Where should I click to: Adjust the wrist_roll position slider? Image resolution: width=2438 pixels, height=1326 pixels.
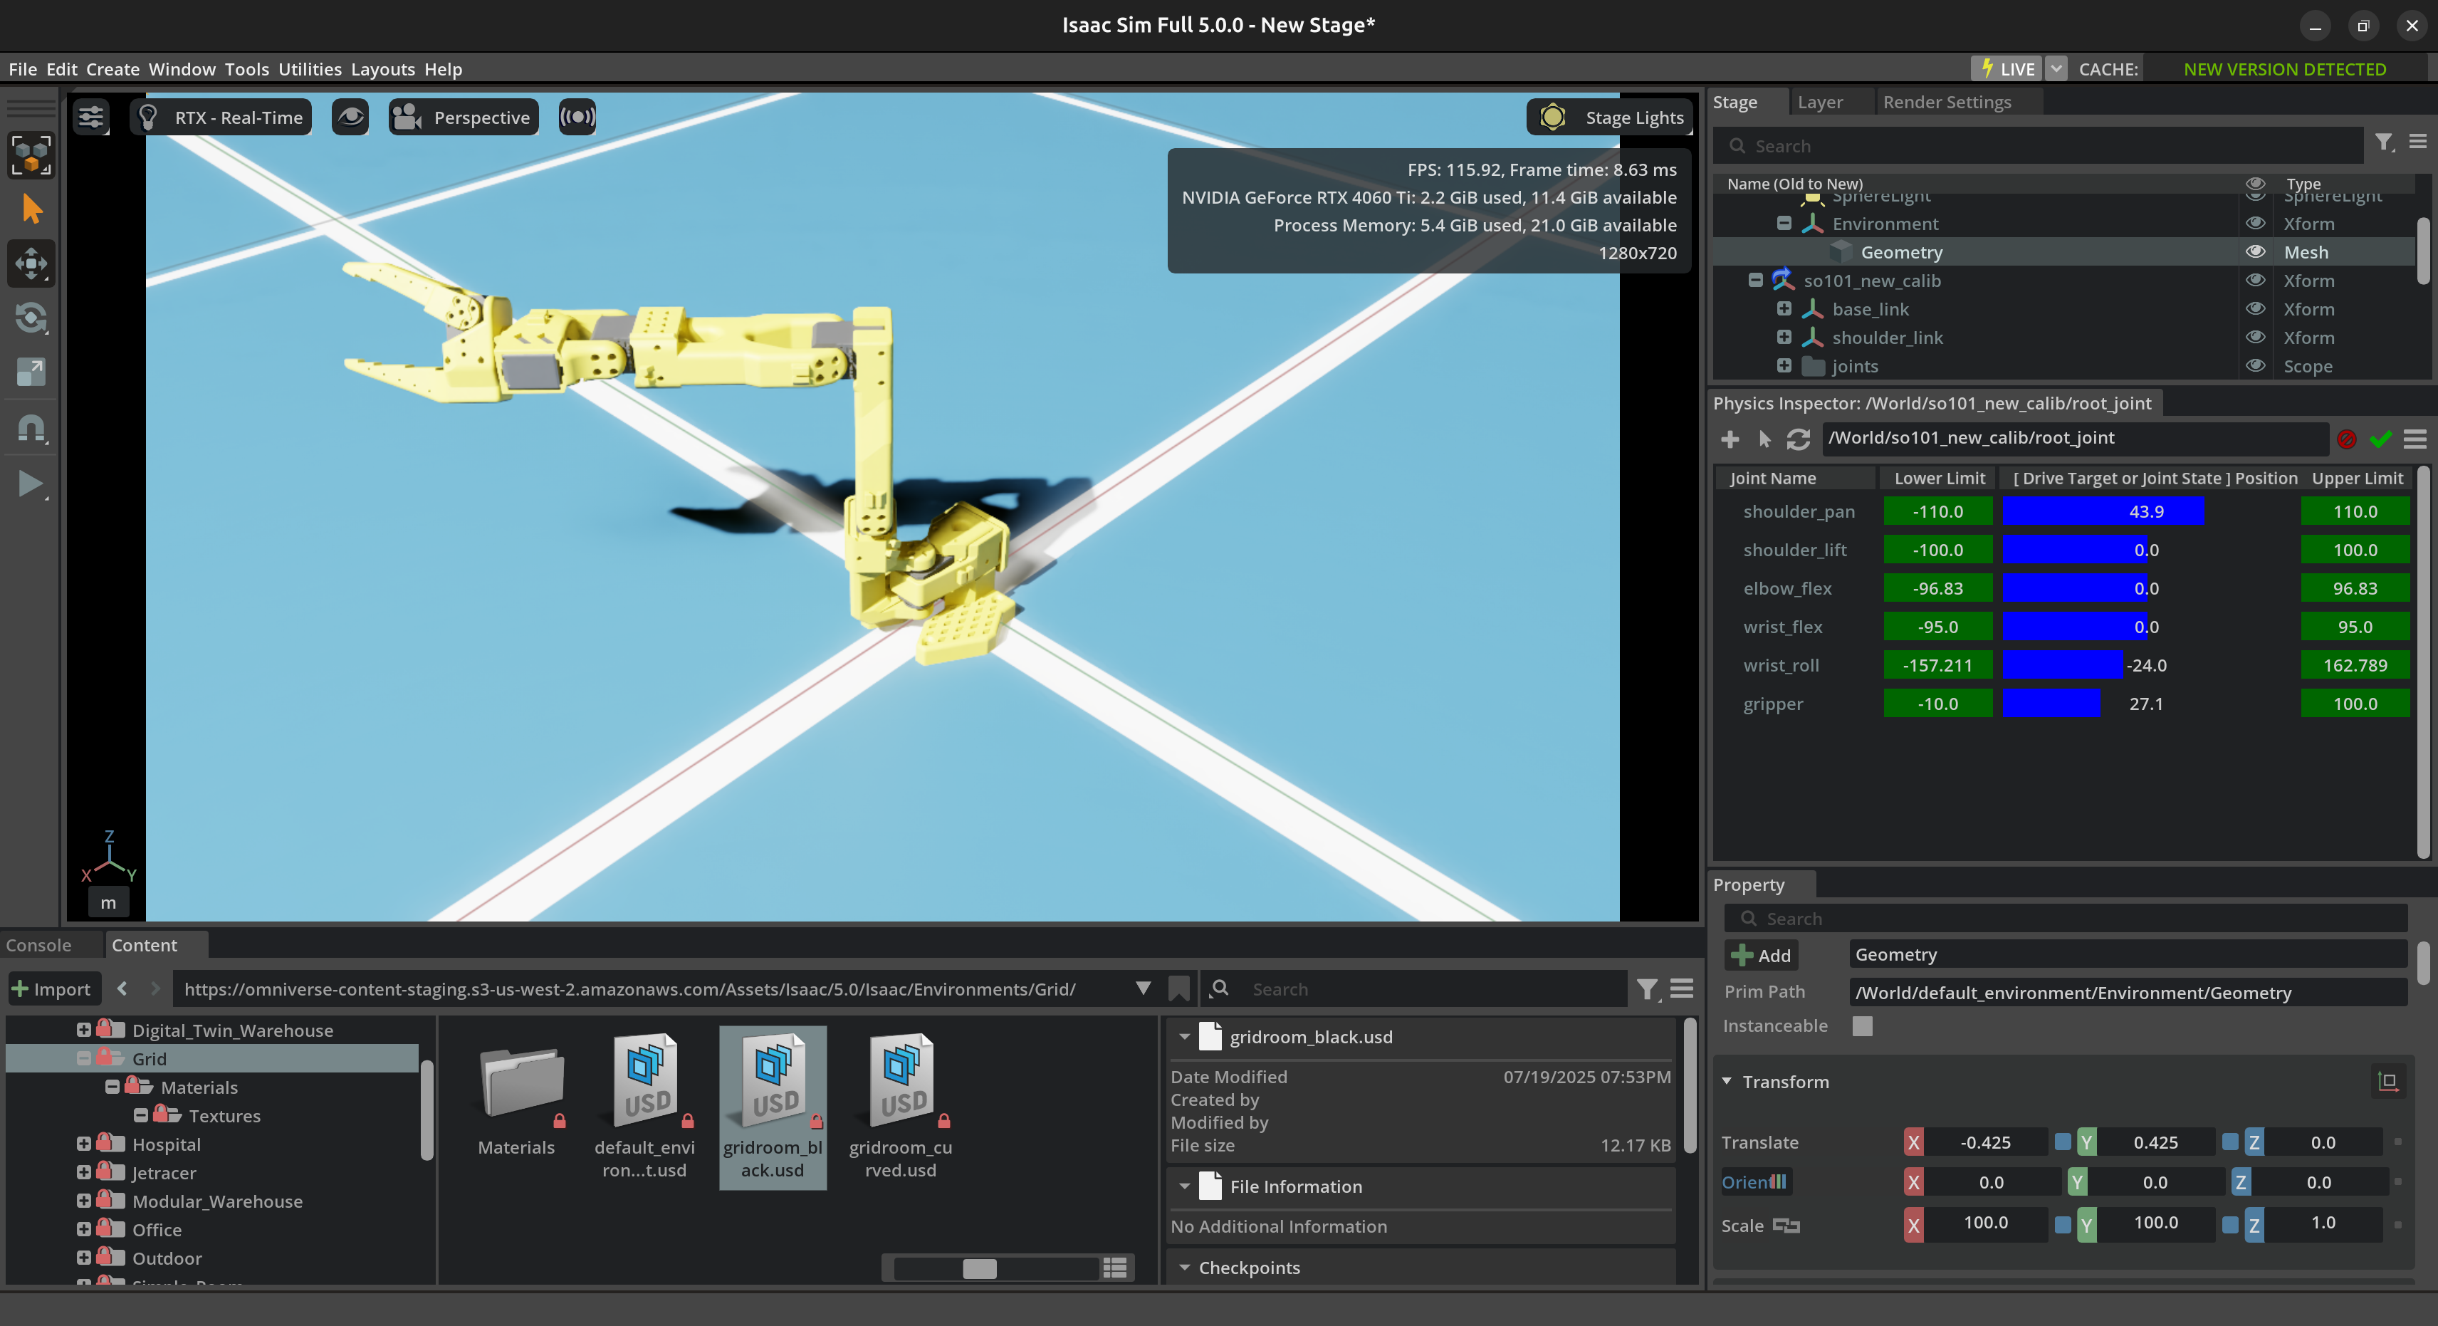(2145, 665)
